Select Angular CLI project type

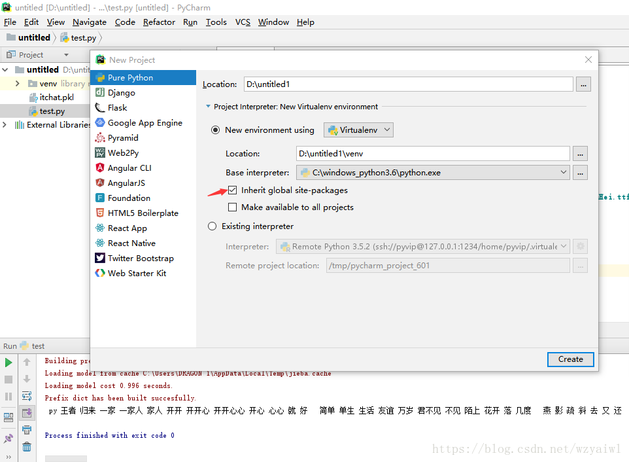[x=143, y=168]
